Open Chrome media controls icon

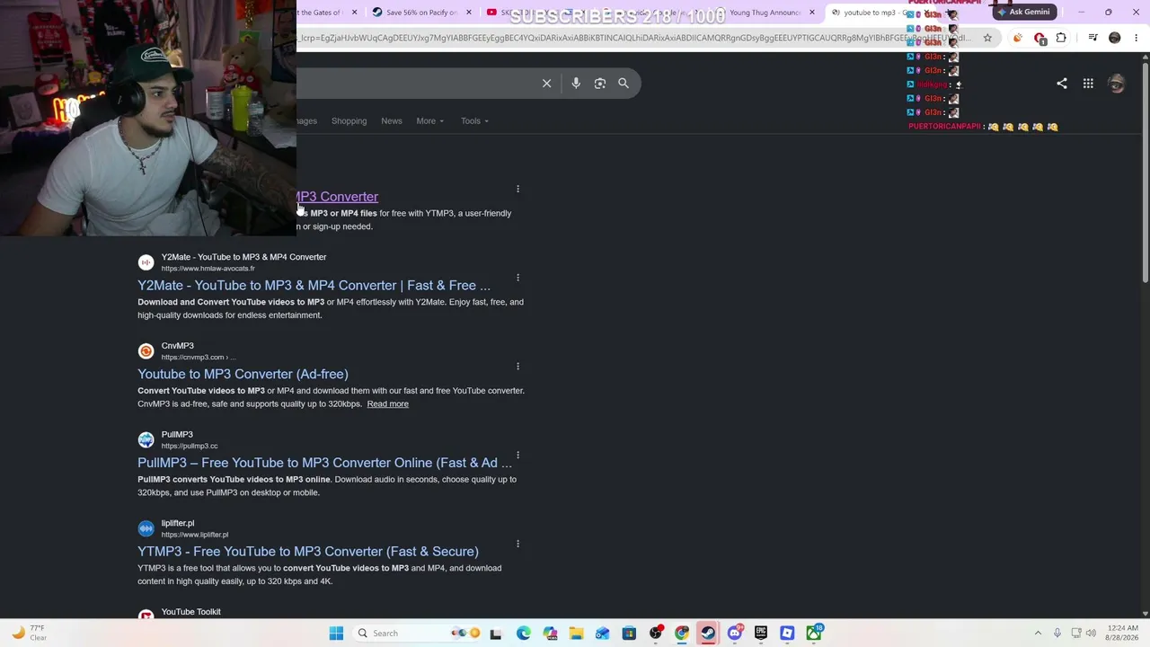click(1092, 38)
